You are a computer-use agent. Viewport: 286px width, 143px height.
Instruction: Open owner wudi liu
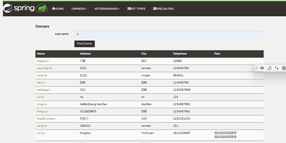[42, 75]
